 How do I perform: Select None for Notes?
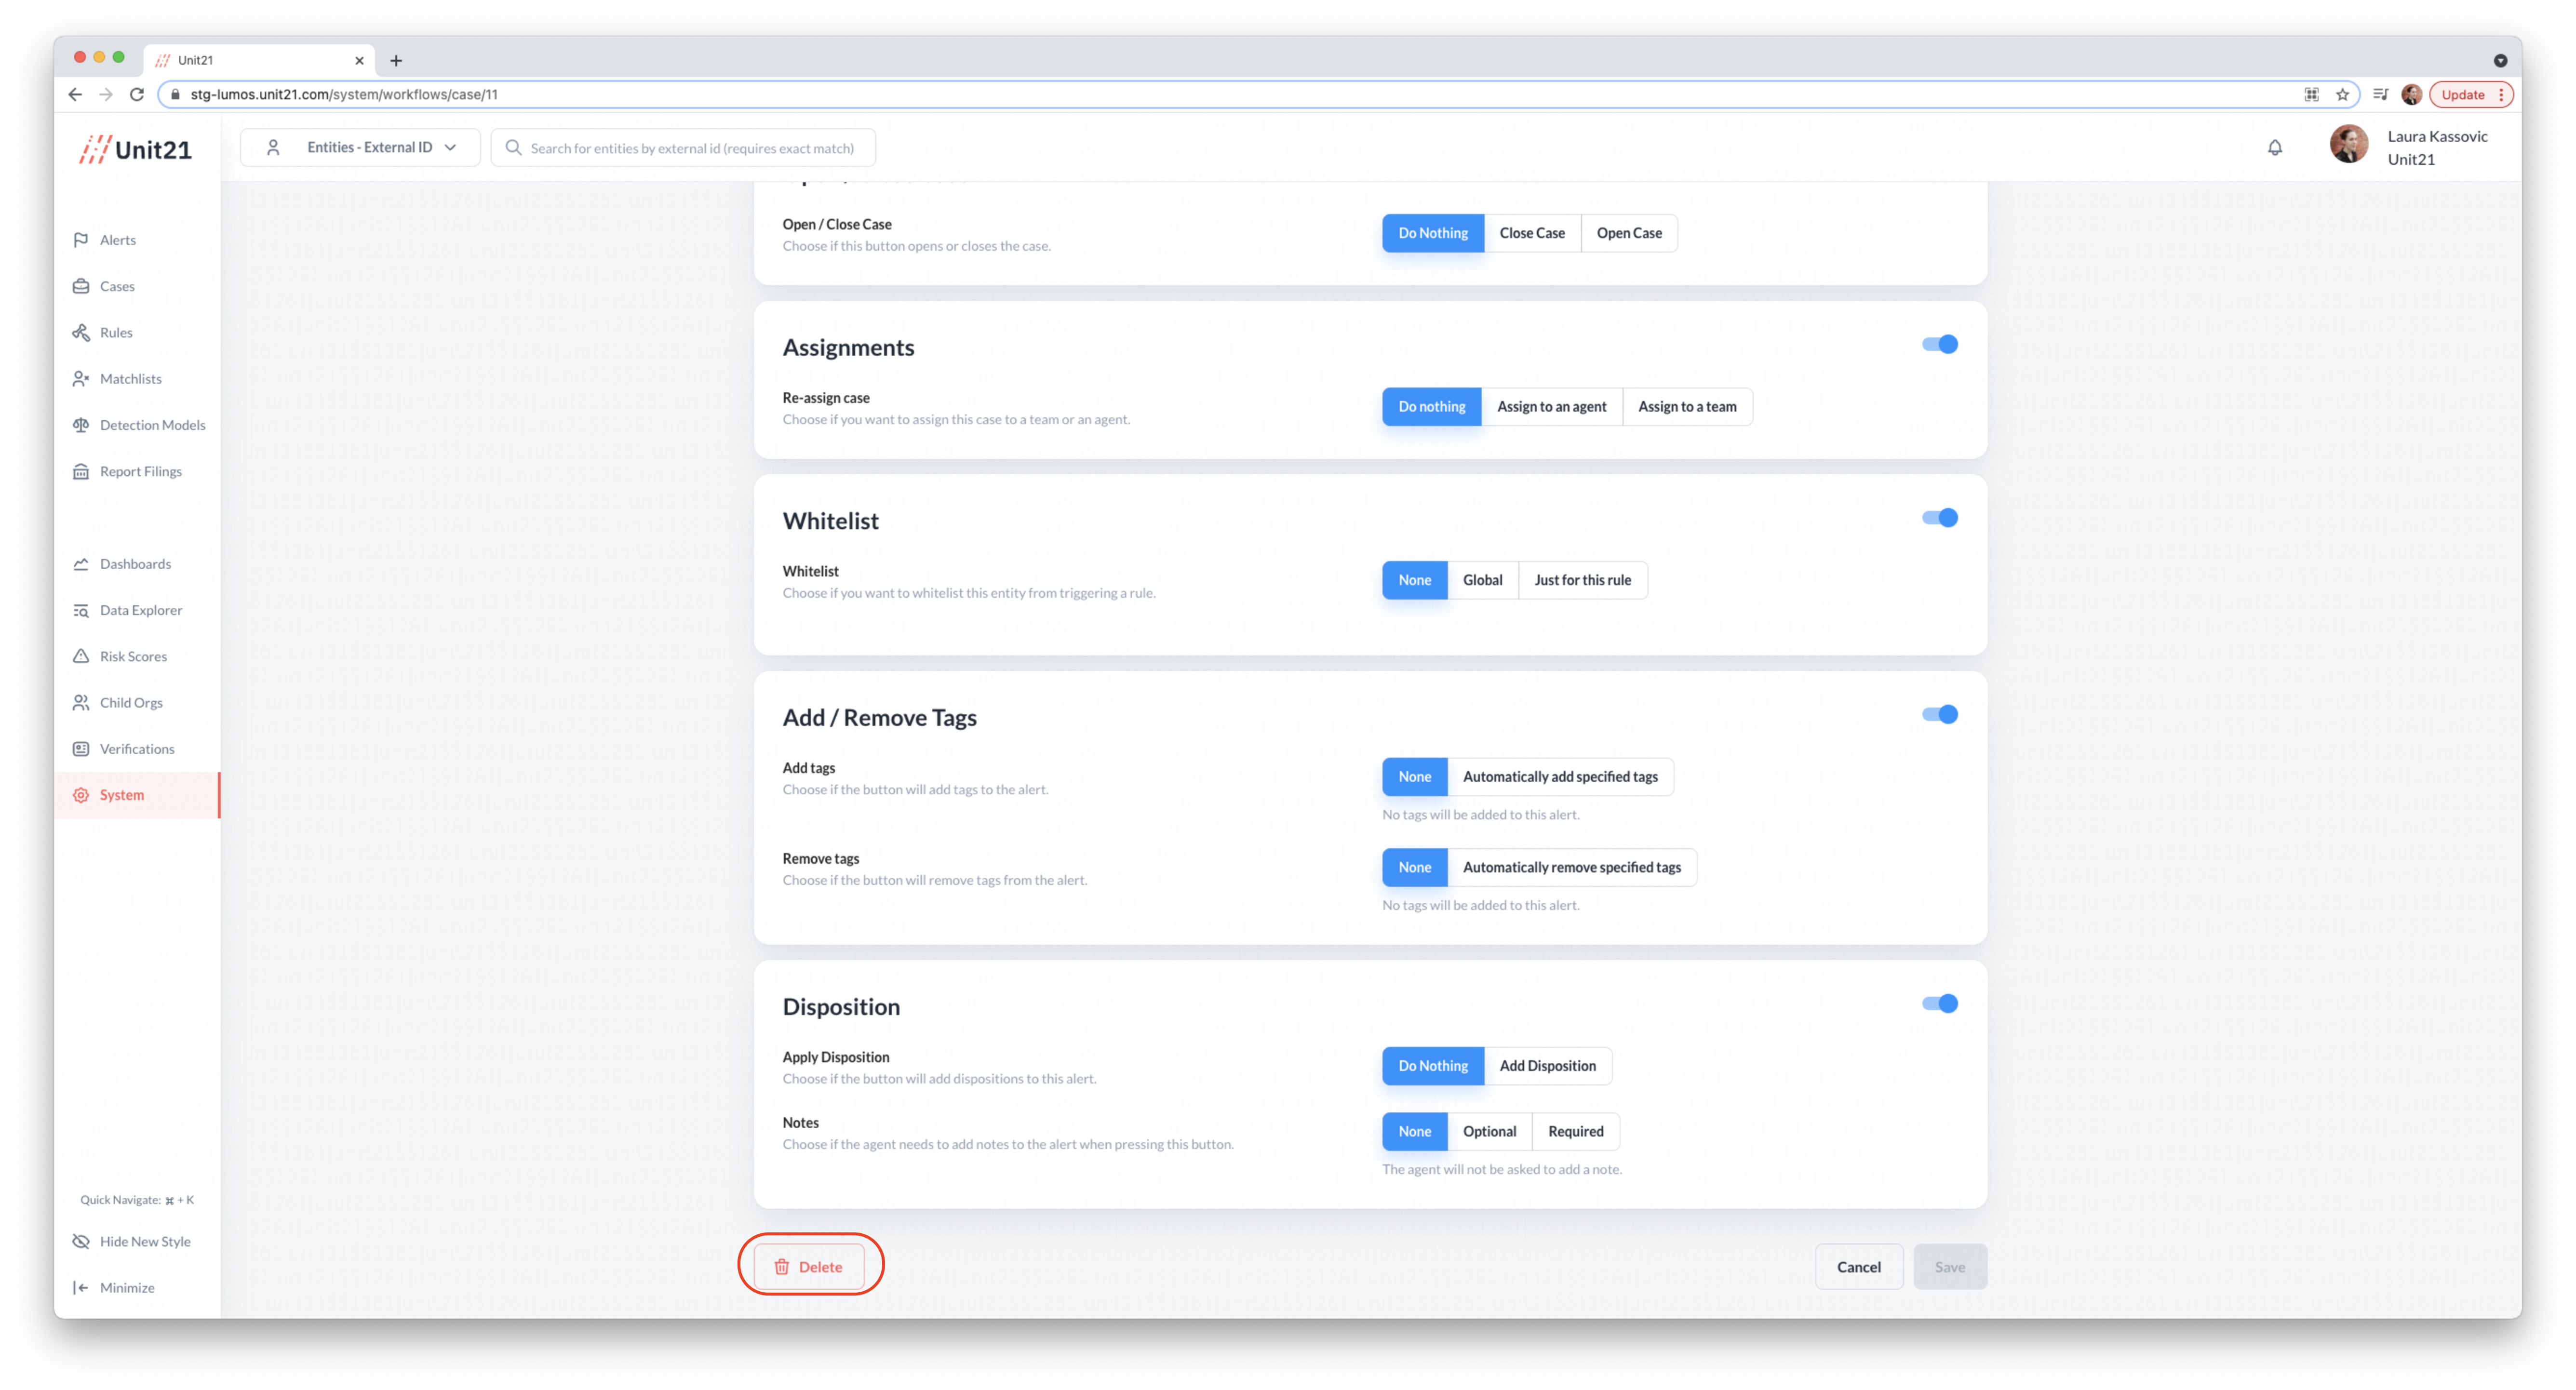click(x=1414, y=1132)
